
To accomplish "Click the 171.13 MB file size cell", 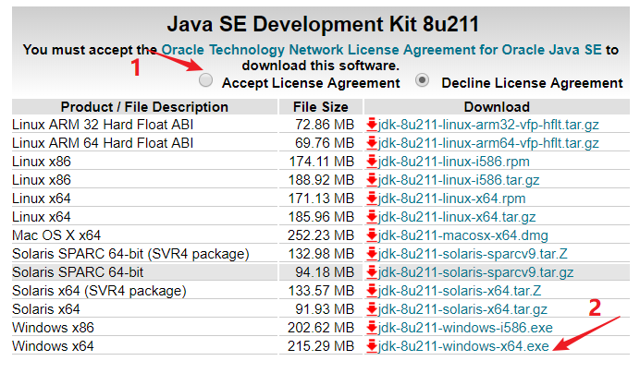I will click(322, 199).
